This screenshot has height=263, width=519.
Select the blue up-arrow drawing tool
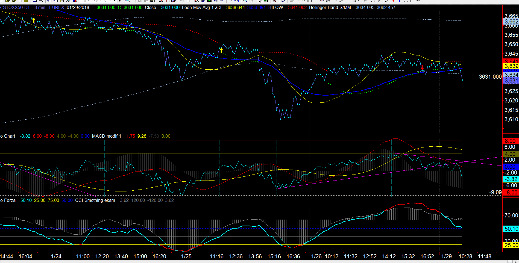[x=400, y=1]
